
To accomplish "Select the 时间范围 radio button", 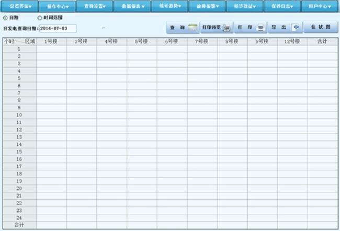I will [39, 18].
